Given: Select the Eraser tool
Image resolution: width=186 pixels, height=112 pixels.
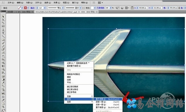Looking at the screenshot, I should (x=3, y=53).
